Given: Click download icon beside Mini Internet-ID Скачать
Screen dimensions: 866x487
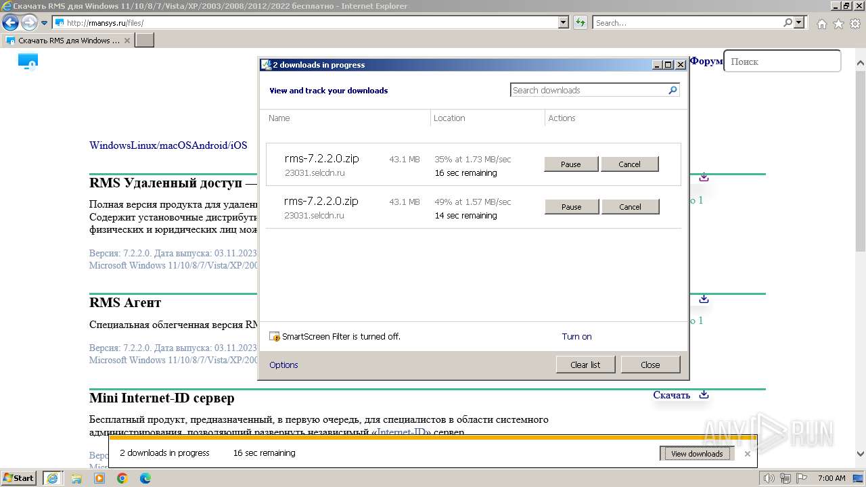Looking at the screenshot, I should click(704, 394).
